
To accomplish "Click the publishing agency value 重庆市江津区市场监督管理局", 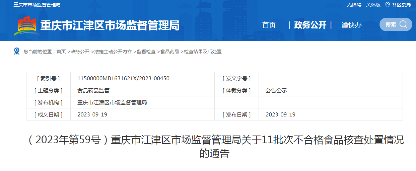I will coord(112,102).
